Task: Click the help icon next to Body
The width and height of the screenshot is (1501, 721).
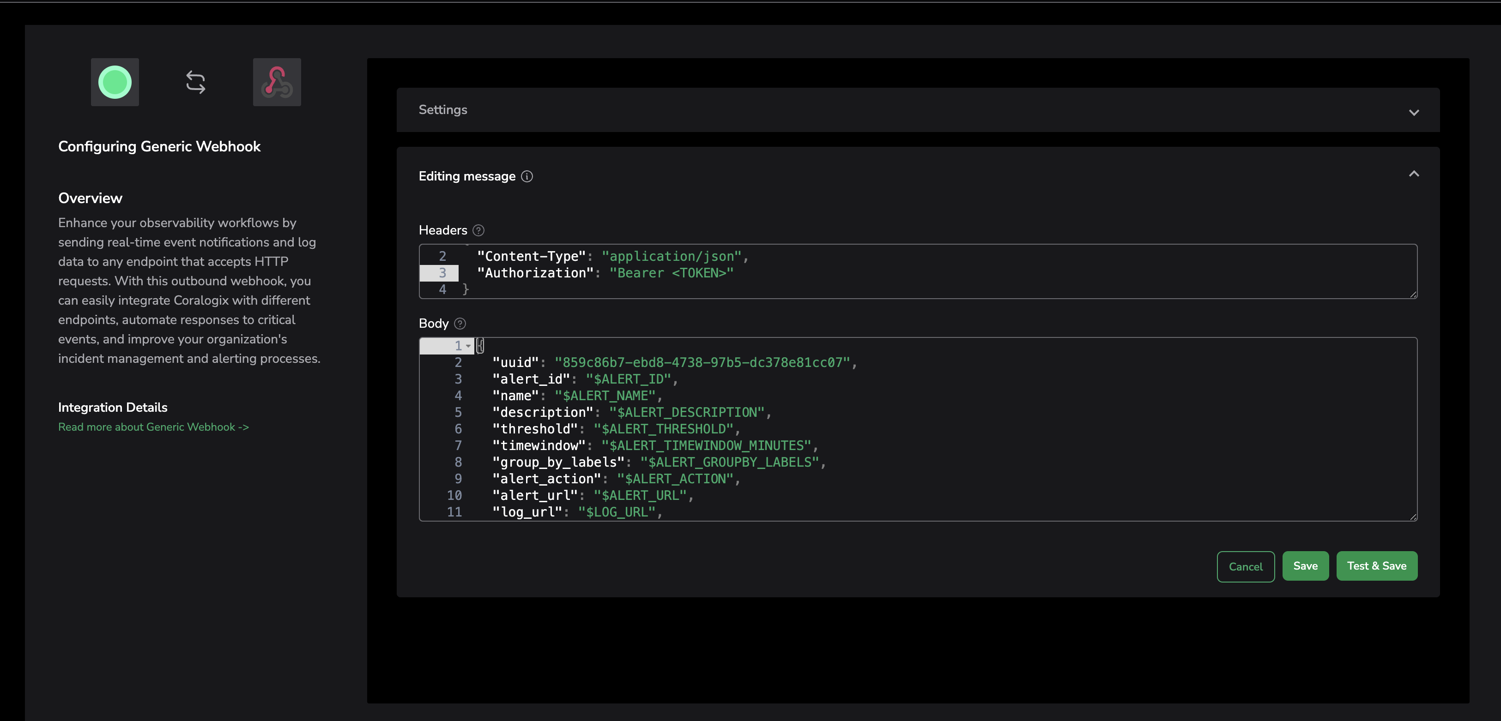Action: 460,324
